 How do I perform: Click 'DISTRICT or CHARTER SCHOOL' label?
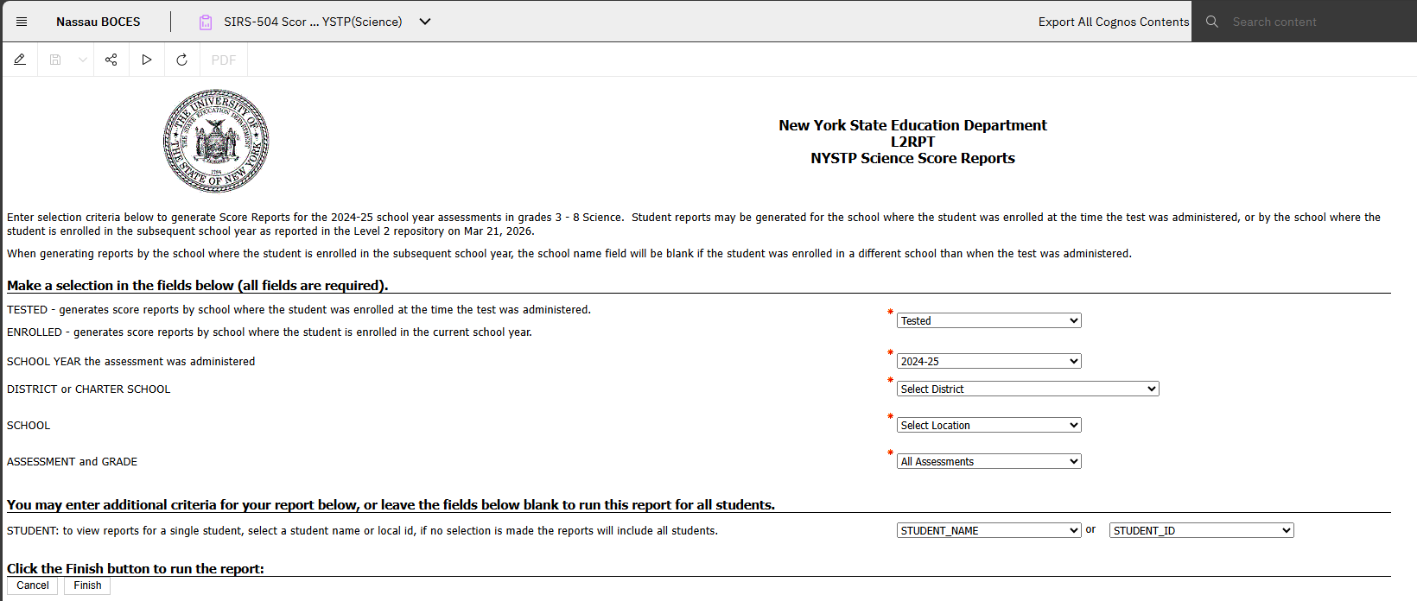(x=89, y=389)
